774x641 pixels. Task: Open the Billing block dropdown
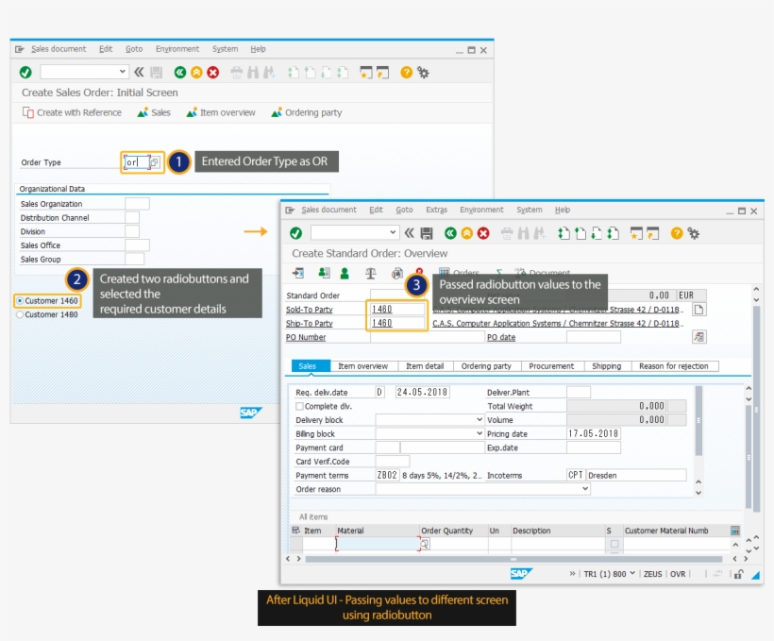tap(480, 434)
